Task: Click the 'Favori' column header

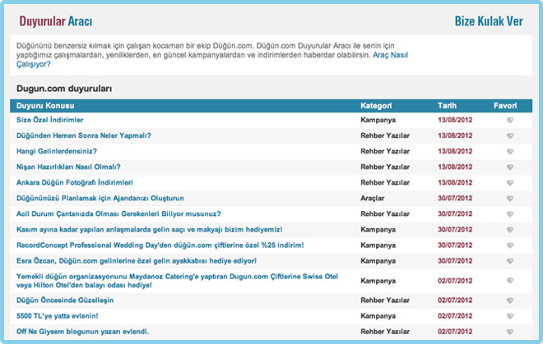Action: (504, 106)
